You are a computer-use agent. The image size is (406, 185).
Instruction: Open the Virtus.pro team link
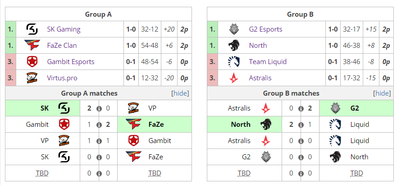62,78
